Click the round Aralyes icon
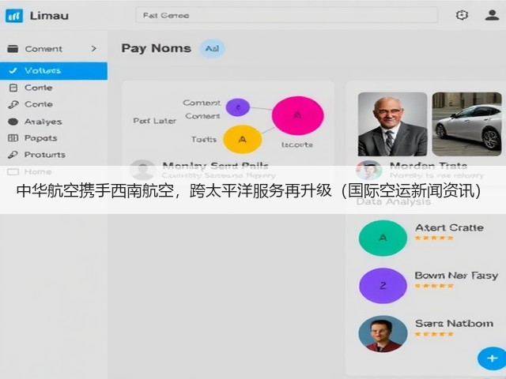Screen dimensions: 506x379 pos(13,122)
